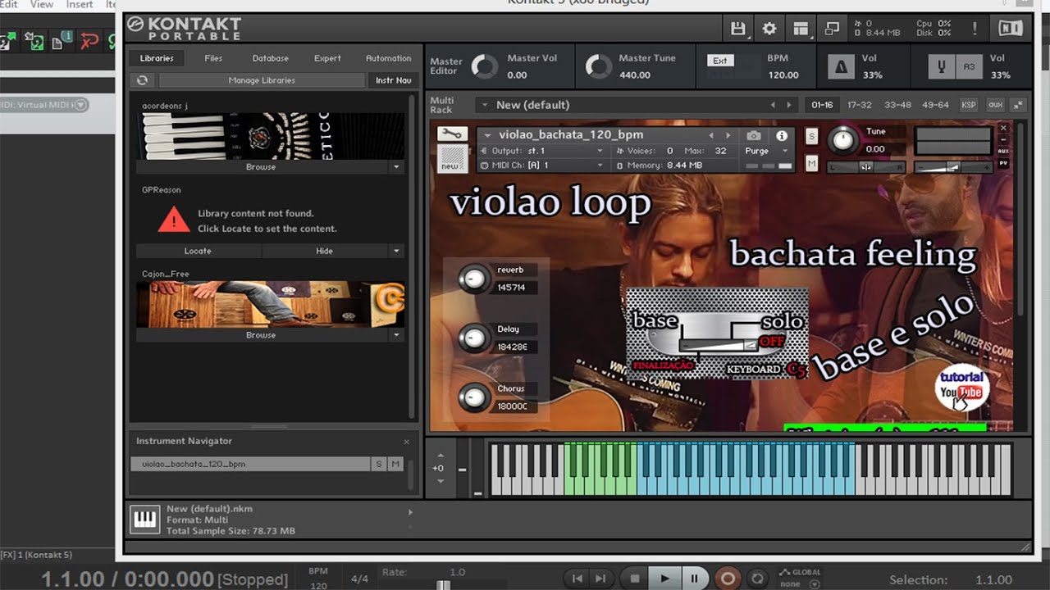Open acordeons j library dropdown arrow
Screen dimensions: 1050x590
click(x=396, y=166)
